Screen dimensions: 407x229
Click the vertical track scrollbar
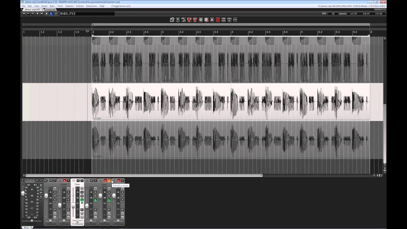[x=385, y=134]
